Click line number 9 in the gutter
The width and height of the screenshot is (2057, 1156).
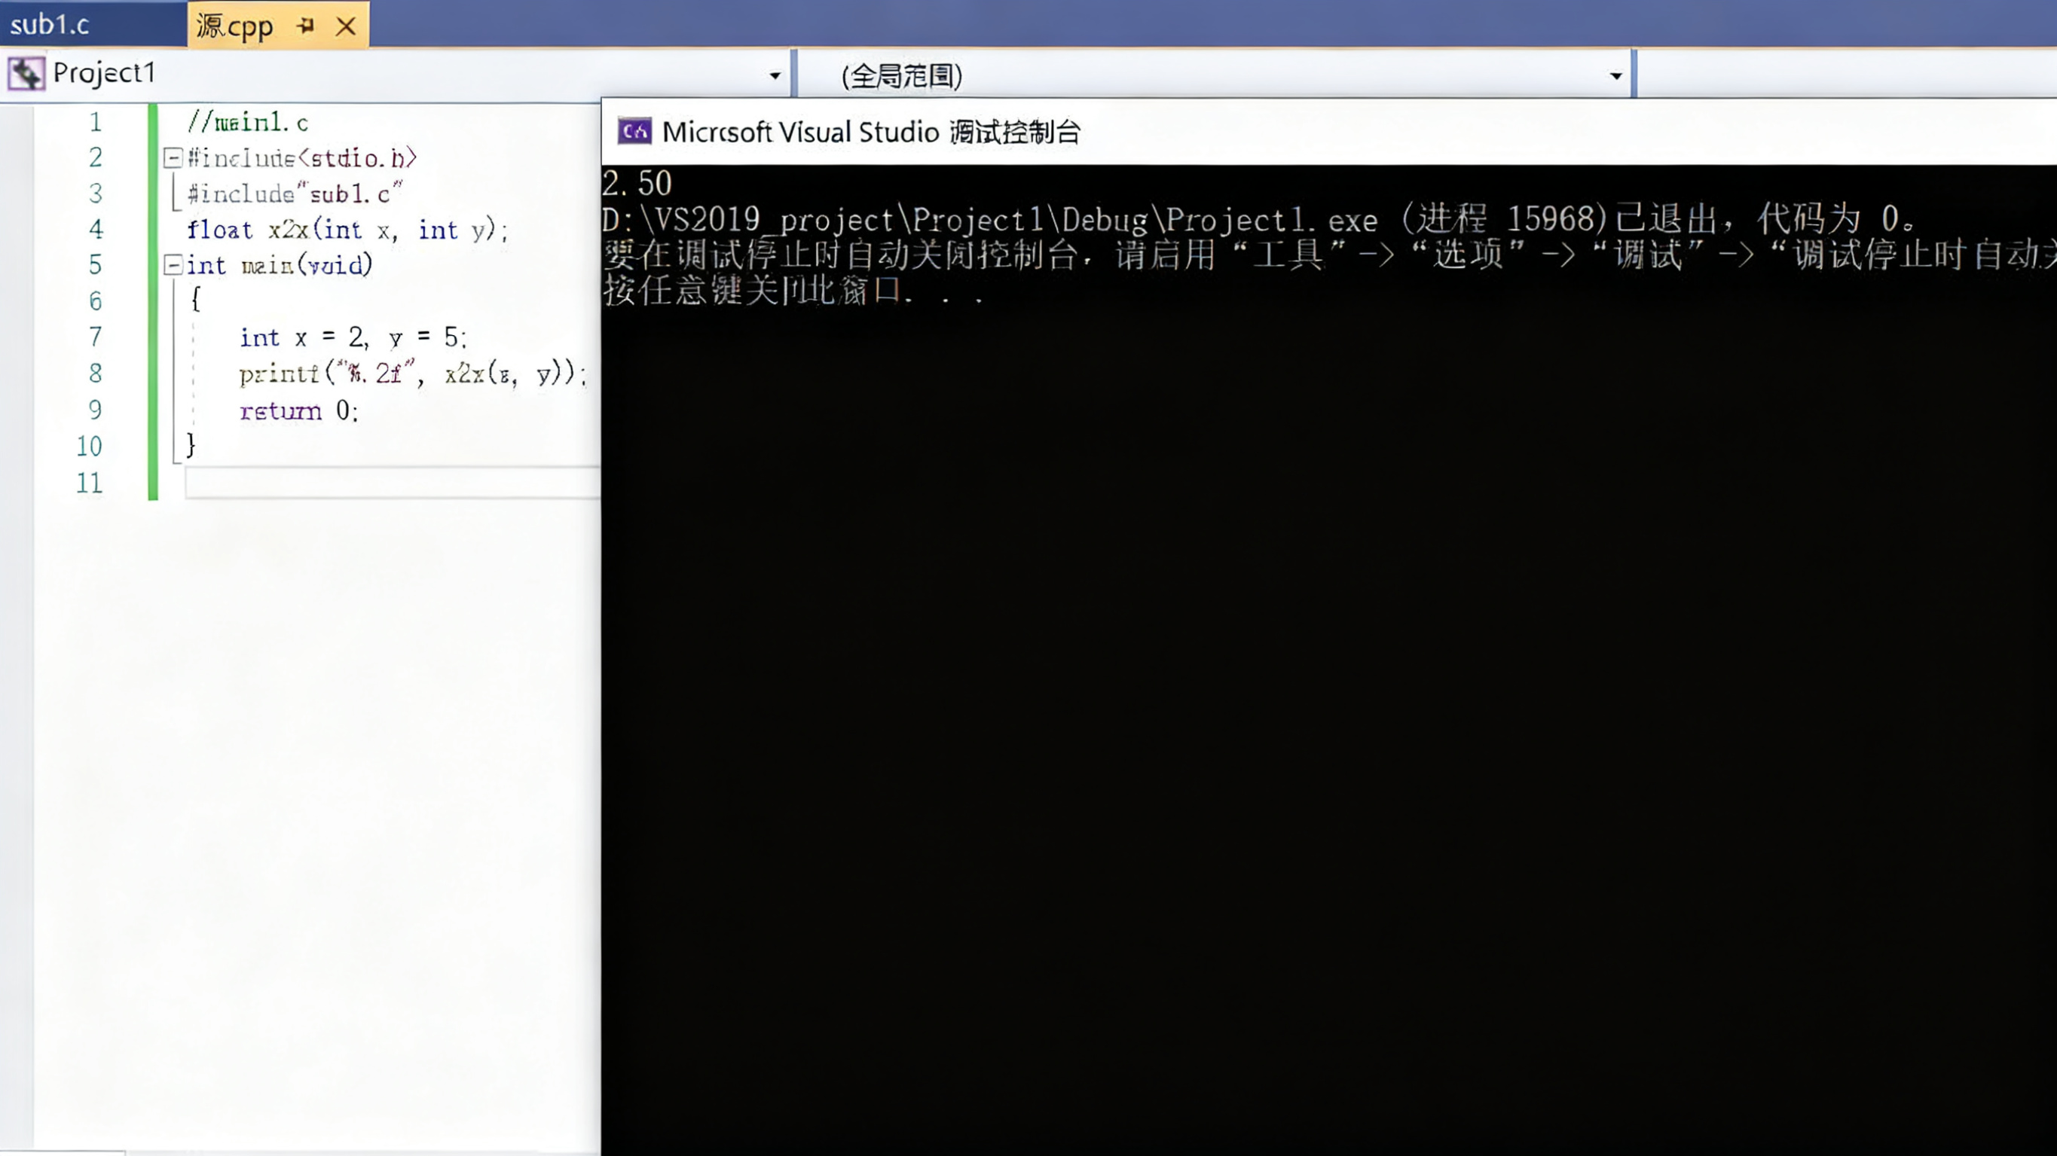click(x=95, y=410)
